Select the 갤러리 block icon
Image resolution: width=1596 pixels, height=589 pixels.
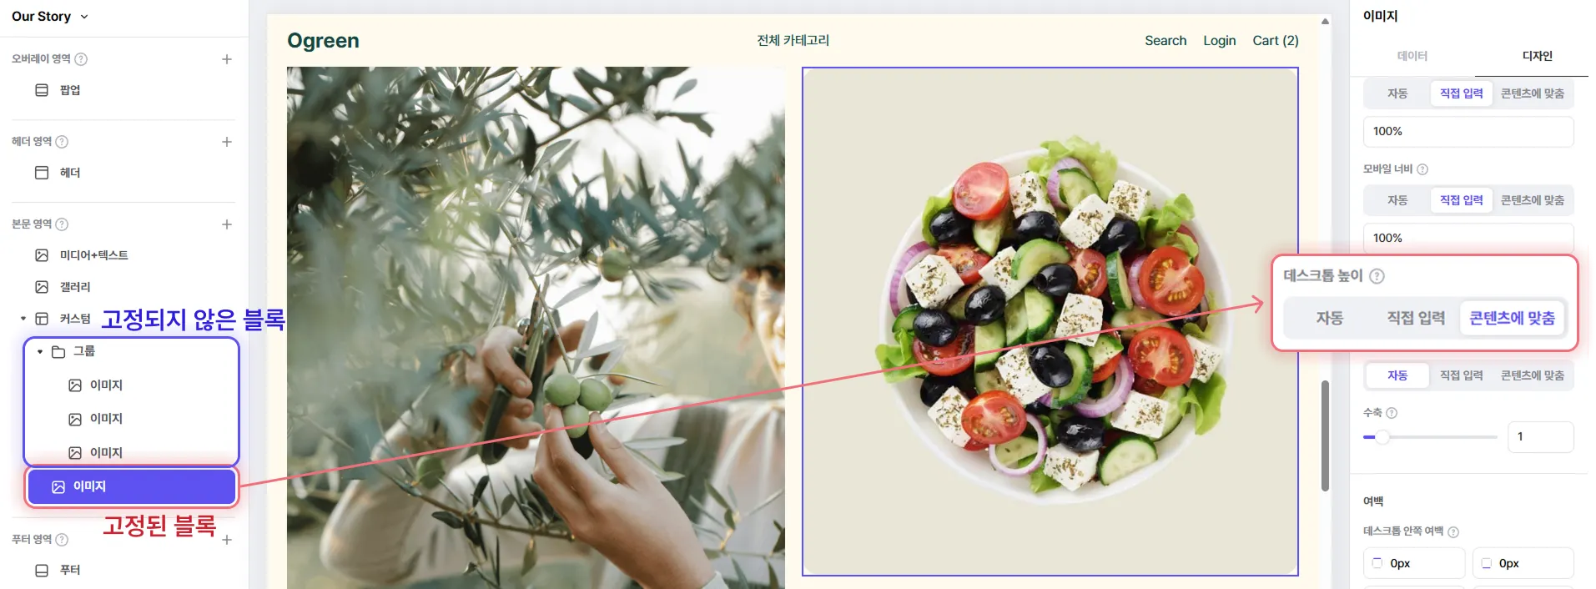42,287
